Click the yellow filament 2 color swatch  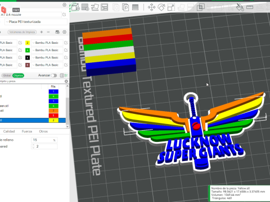[x=28, y=43]
